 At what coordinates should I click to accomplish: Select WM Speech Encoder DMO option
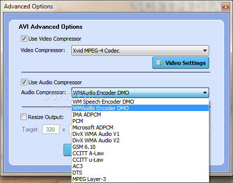pyautogui.click(x=140, y=102)
